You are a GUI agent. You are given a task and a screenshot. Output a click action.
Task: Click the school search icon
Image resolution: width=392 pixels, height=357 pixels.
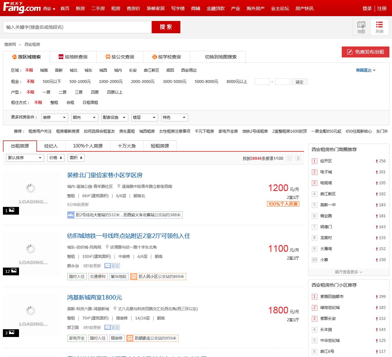pos(155,57)
